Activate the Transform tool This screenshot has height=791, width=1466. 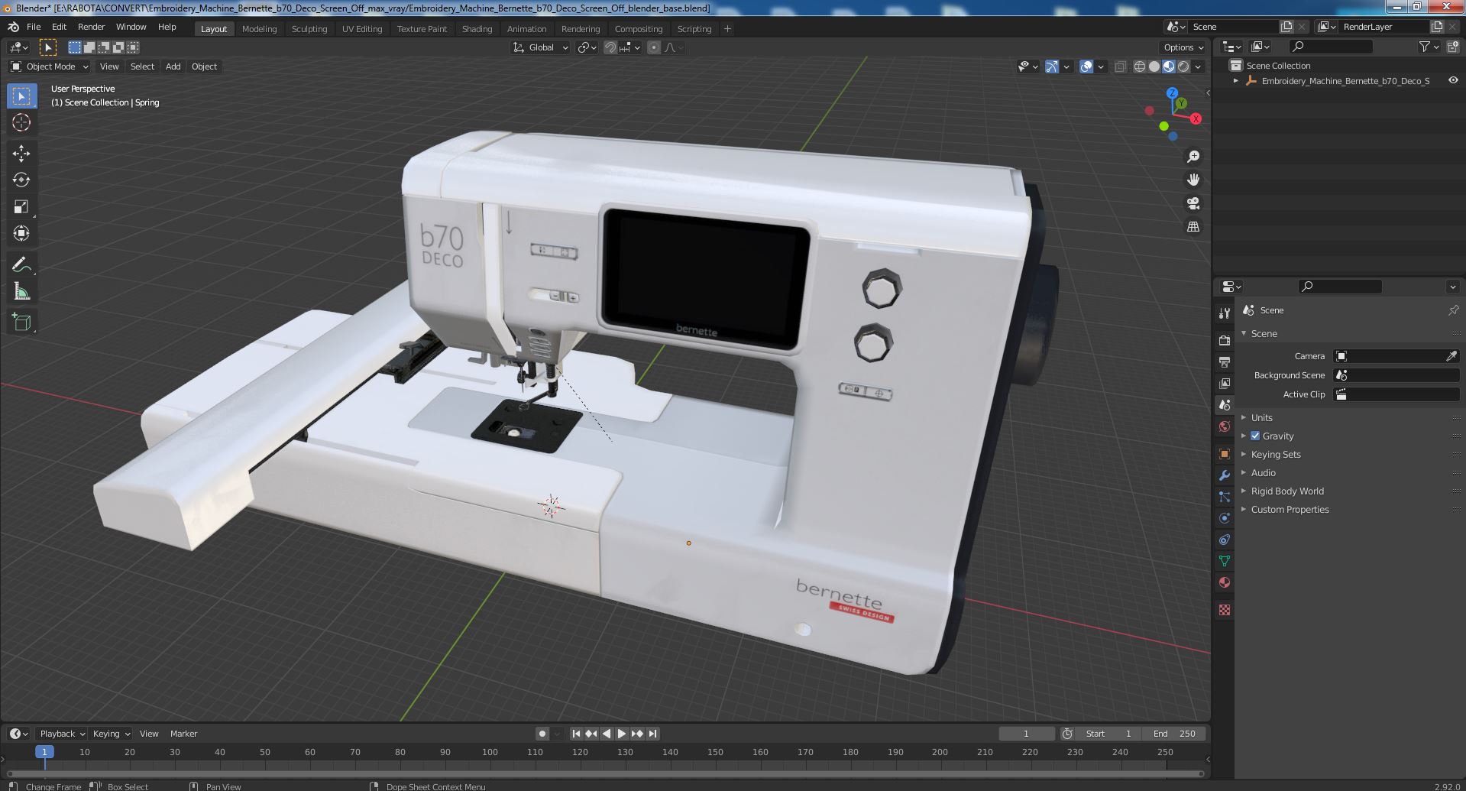[x=21, y=233]
